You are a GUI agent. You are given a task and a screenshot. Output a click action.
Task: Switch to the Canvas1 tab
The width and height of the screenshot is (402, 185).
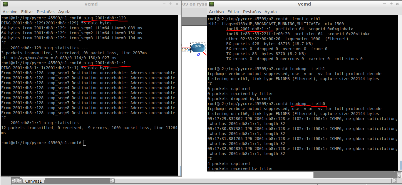(33, 181)
